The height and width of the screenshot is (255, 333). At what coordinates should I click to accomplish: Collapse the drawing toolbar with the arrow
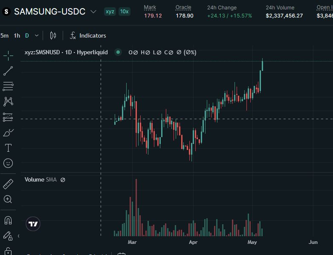click(18, 236)
